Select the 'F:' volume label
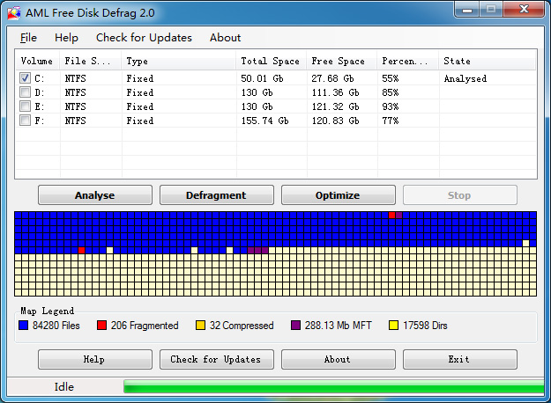The height and width of the screenshot is (403, 551). point(40,121)
